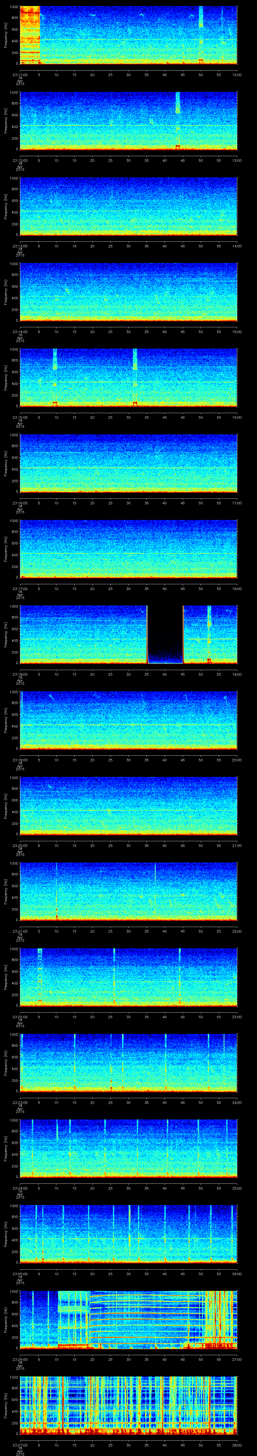This screenshot has width=257, height=1456.
Task: Click the 23:21:00 start time label
Action: tap(20, 931)
